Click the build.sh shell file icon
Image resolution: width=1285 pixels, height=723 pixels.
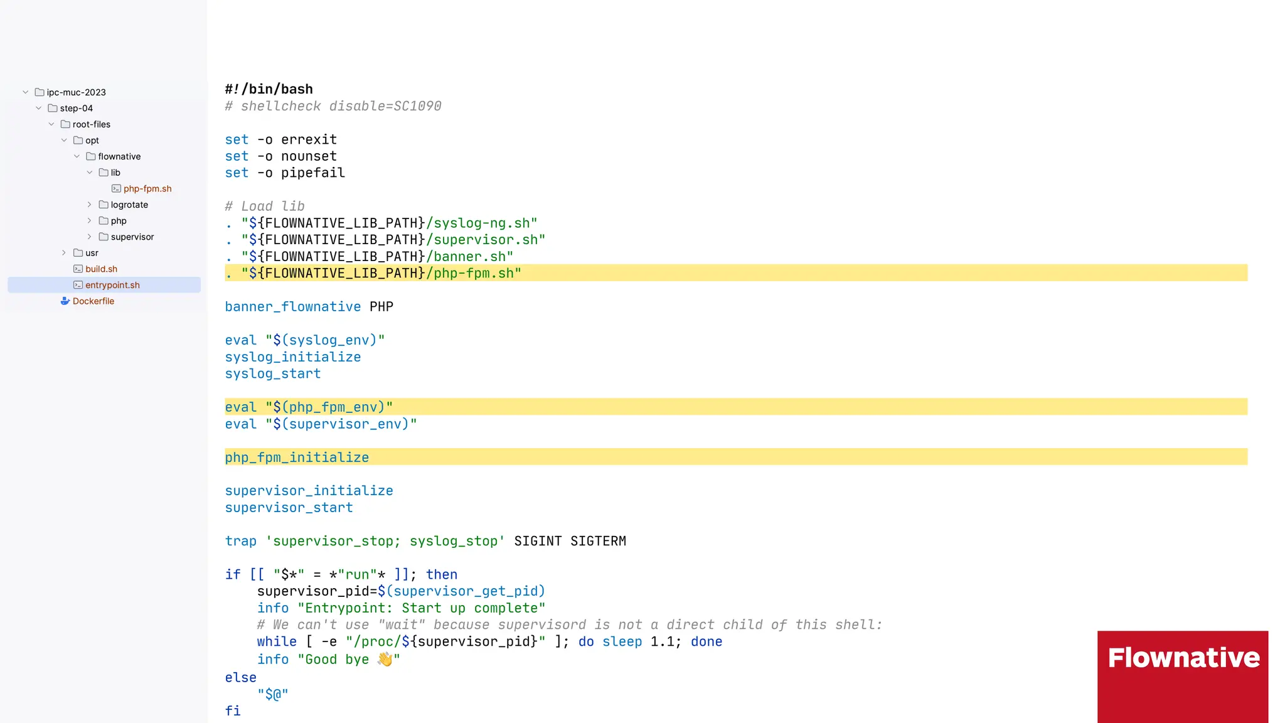pos(78,269)
